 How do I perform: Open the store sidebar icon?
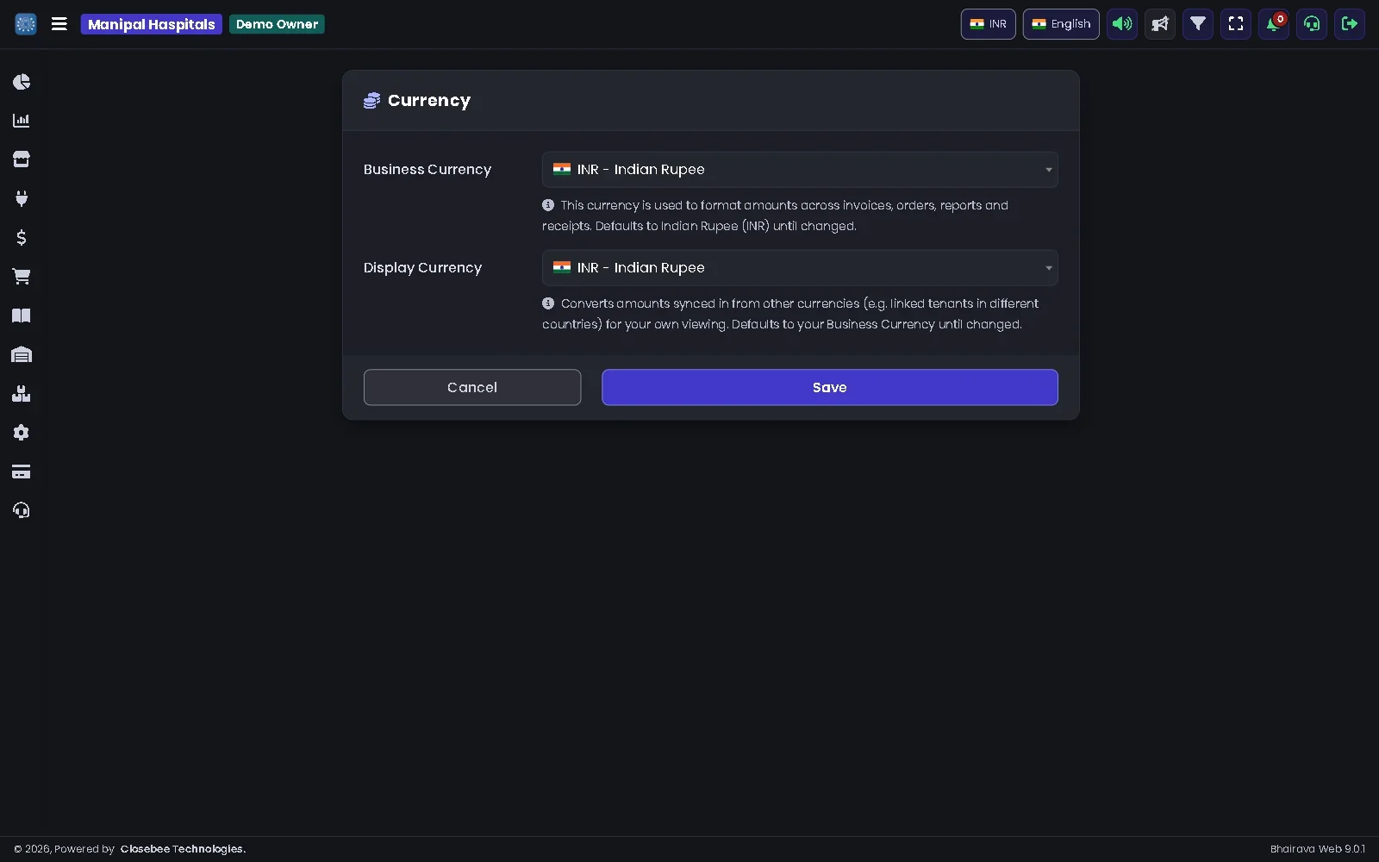point(22,159)
